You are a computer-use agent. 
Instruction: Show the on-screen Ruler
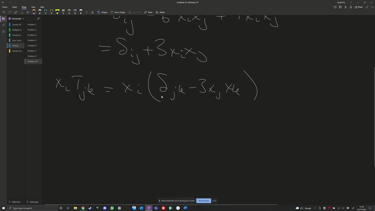pos(148,12)
